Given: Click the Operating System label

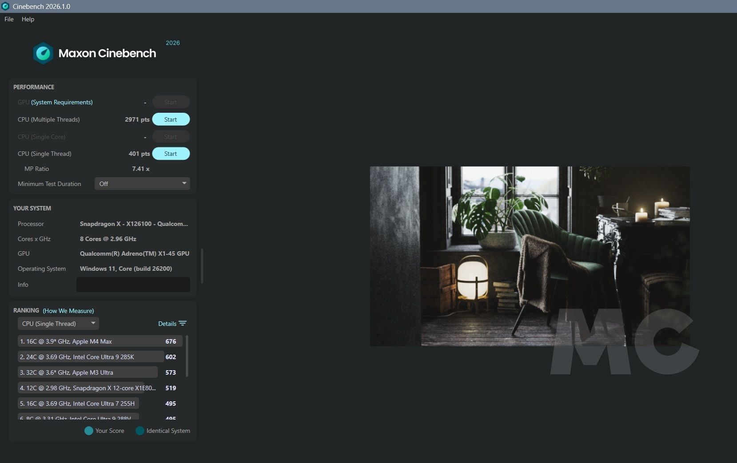Looking at the screenshot, I should click(42, 269).
